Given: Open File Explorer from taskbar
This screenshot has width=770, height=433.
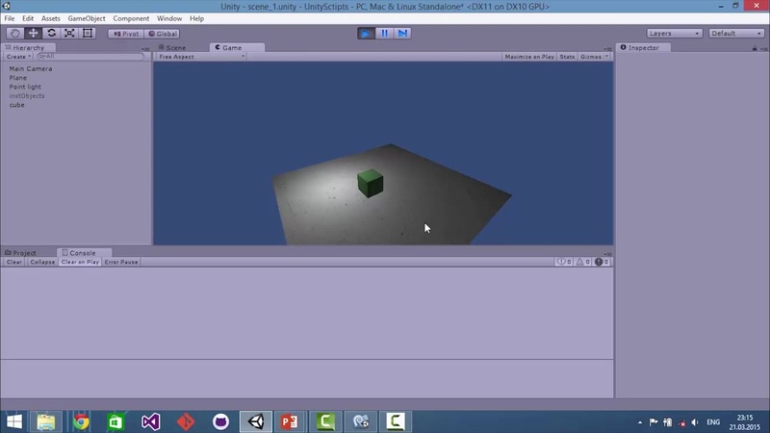Looking at the screenshot, I should pyautogui.click(x=46, y=421).
